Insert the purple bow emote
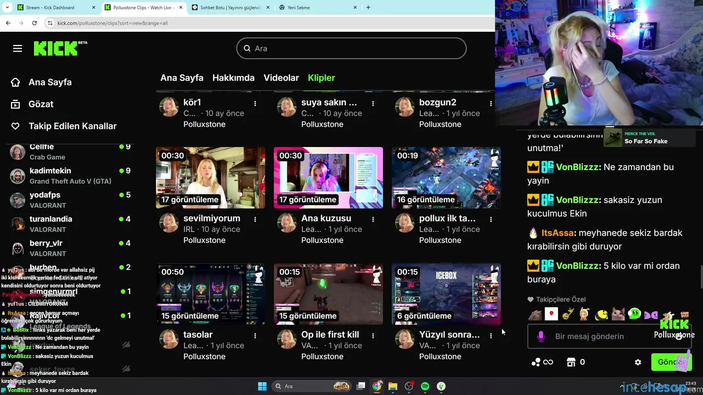The image size is (703, 395). [x=651, y=315]
